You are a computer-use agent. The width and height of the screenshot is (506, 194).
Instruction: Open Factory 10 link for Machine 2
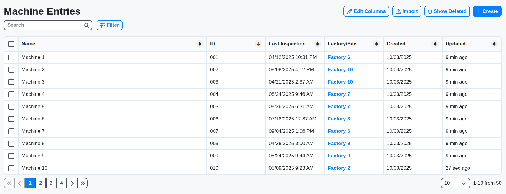click(x=340, y=70)
